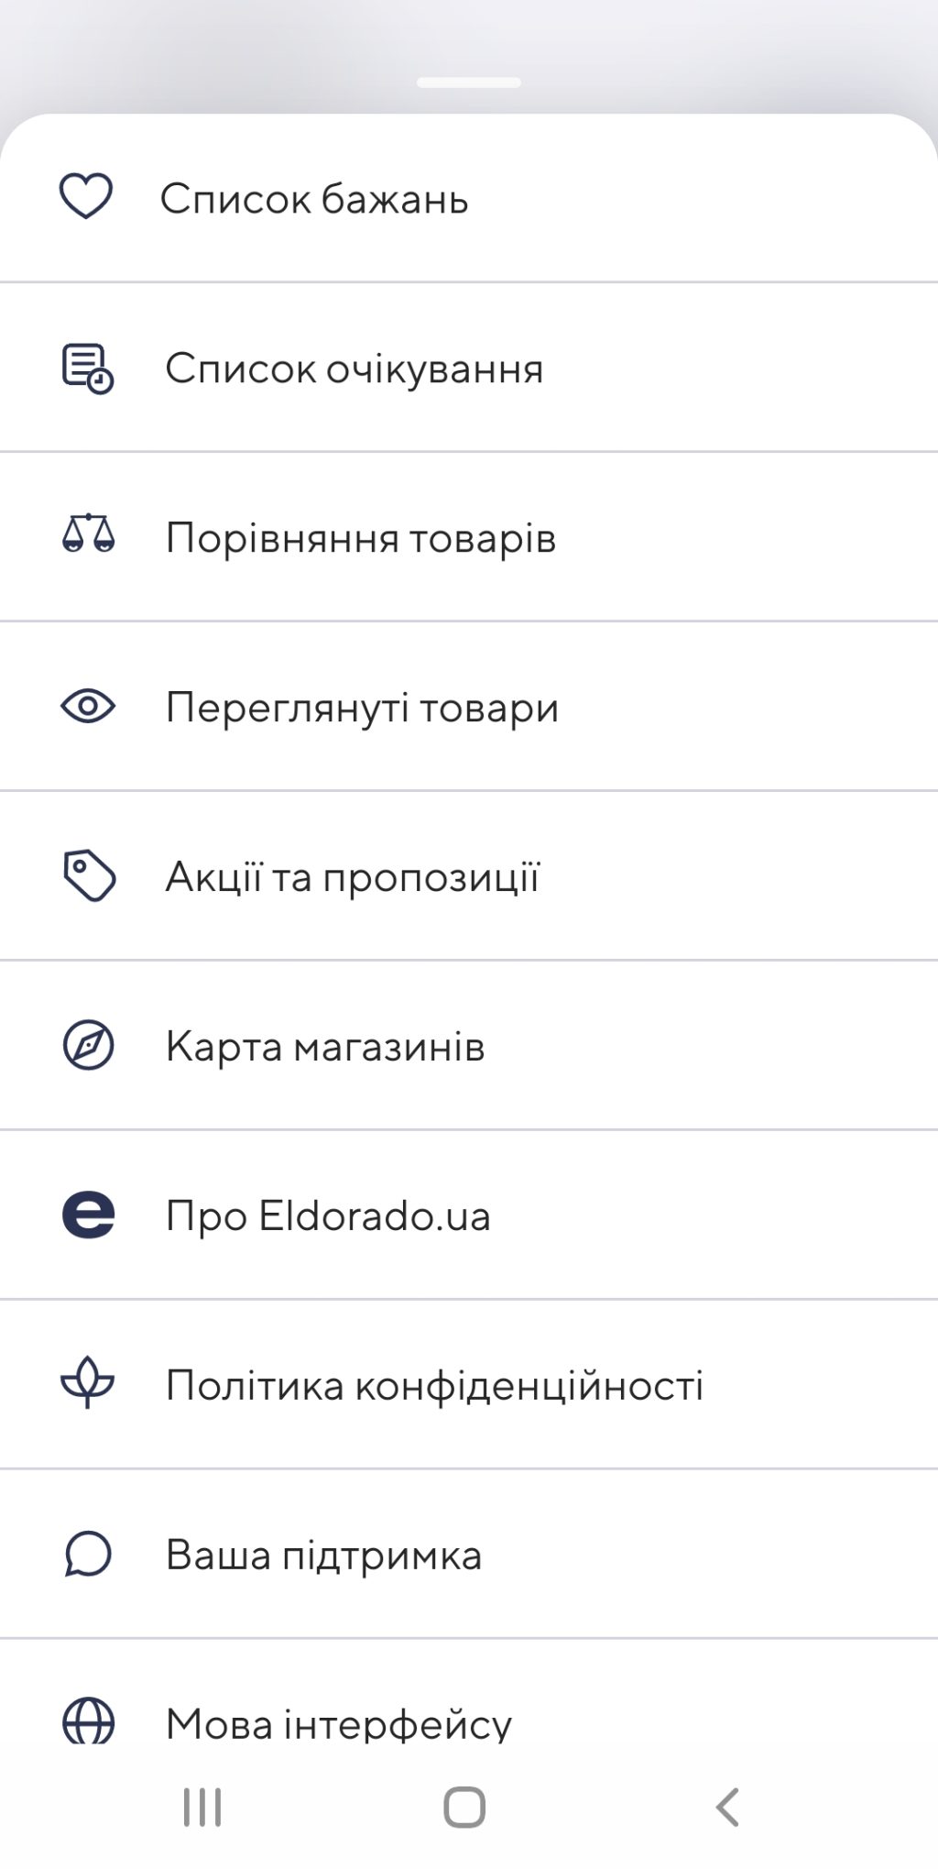Open Переглянуті товари entry
Screen dimensions: 938x1869
(362, 708)
